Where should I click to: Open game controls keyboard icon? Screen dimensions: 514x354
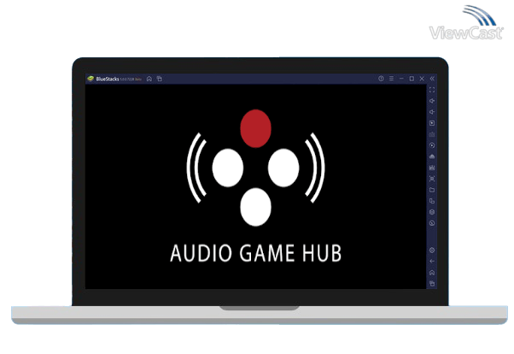(x=432, y=134)
